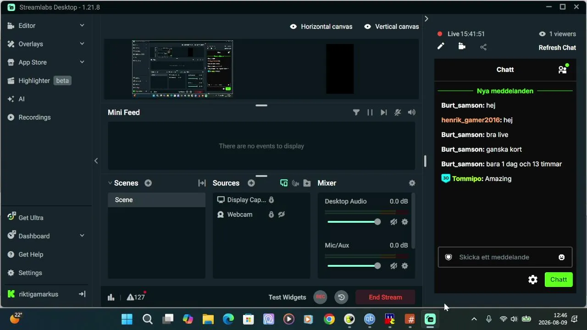Select the Scene item in Scenes list
The width and height of the screenshot is (587, 330).
(x=156, y=200)
